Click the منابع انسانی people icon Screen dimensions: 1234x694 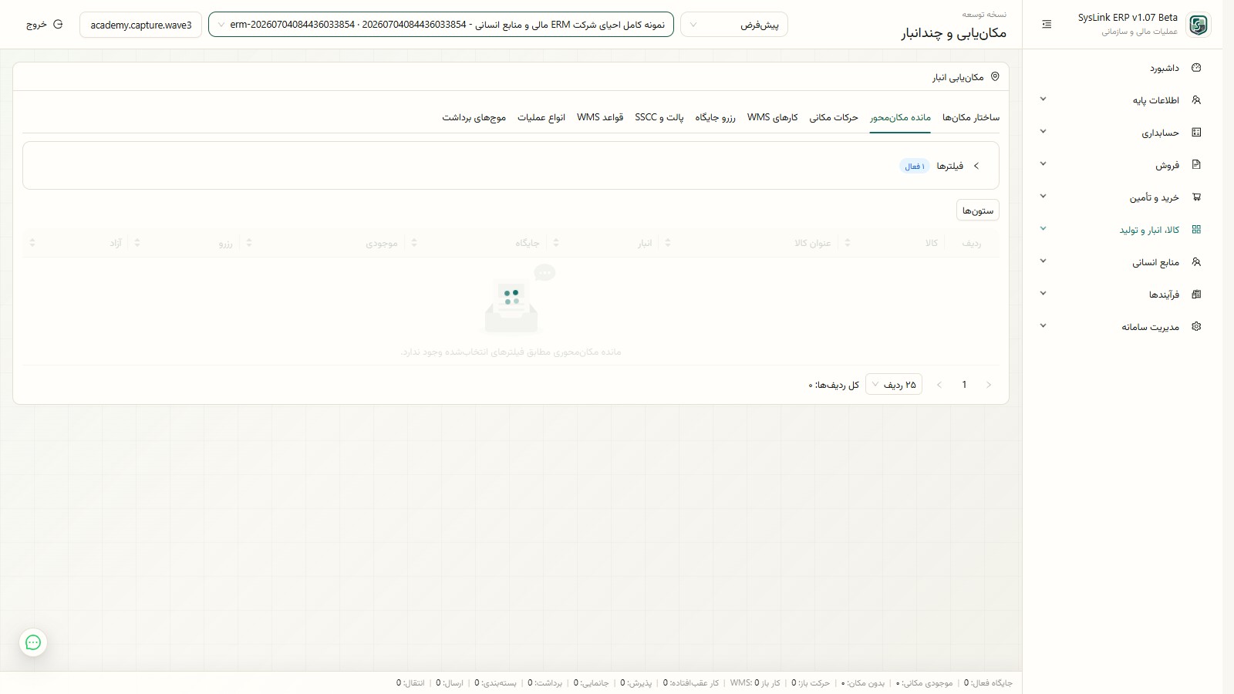coord(1196,262)
